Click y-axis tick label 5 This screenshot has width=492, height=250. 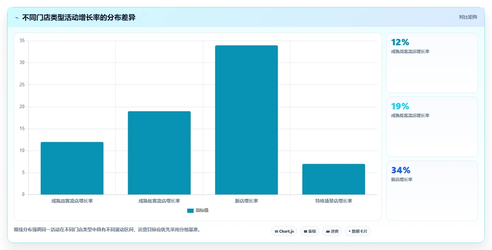coord(23,173)
